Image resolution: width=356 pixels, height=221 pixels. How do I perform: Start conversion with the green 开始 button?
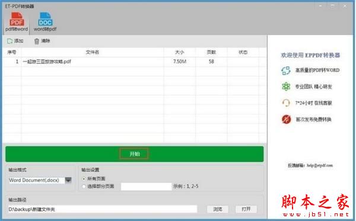(x=135, y=154)
